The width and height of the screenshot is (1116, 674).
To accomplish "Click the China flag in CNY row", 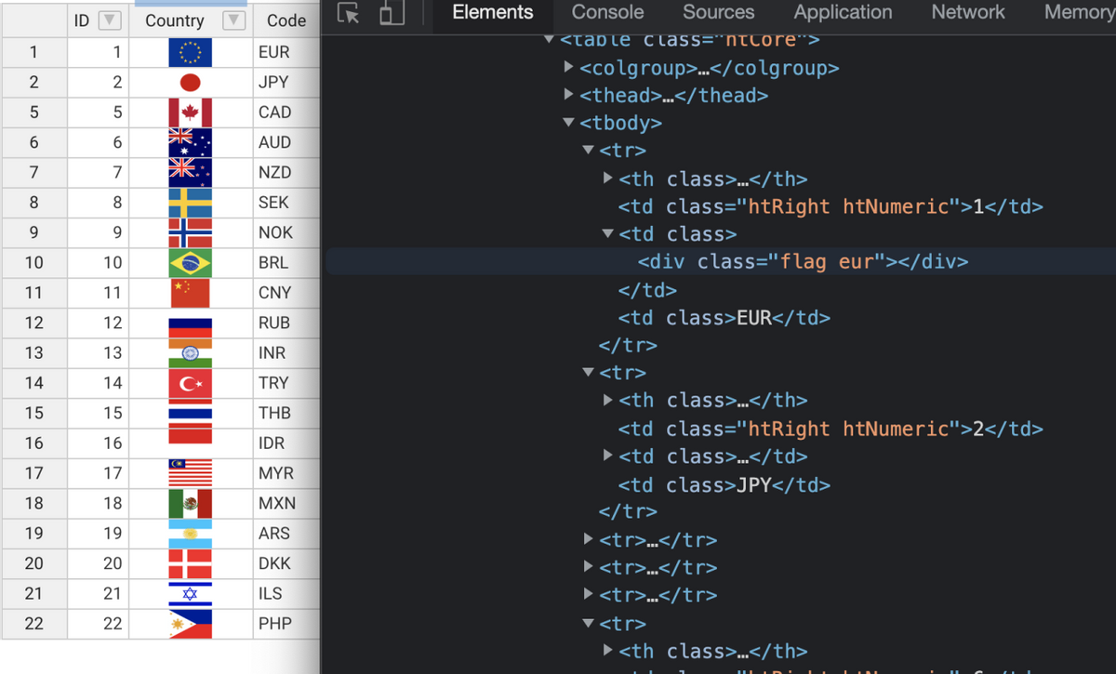I will click(x=190, y=293).
